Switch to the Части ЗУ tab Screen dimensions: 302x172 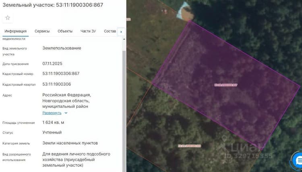[88, 31]
